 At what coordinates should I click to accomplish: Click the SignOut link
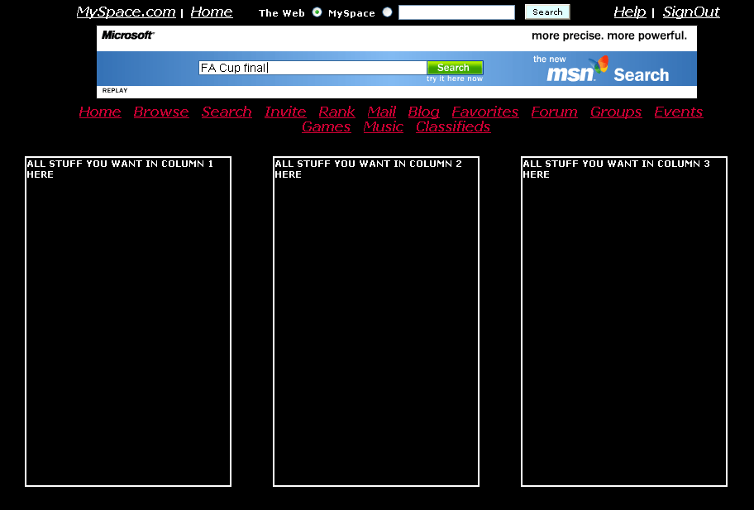690,12
